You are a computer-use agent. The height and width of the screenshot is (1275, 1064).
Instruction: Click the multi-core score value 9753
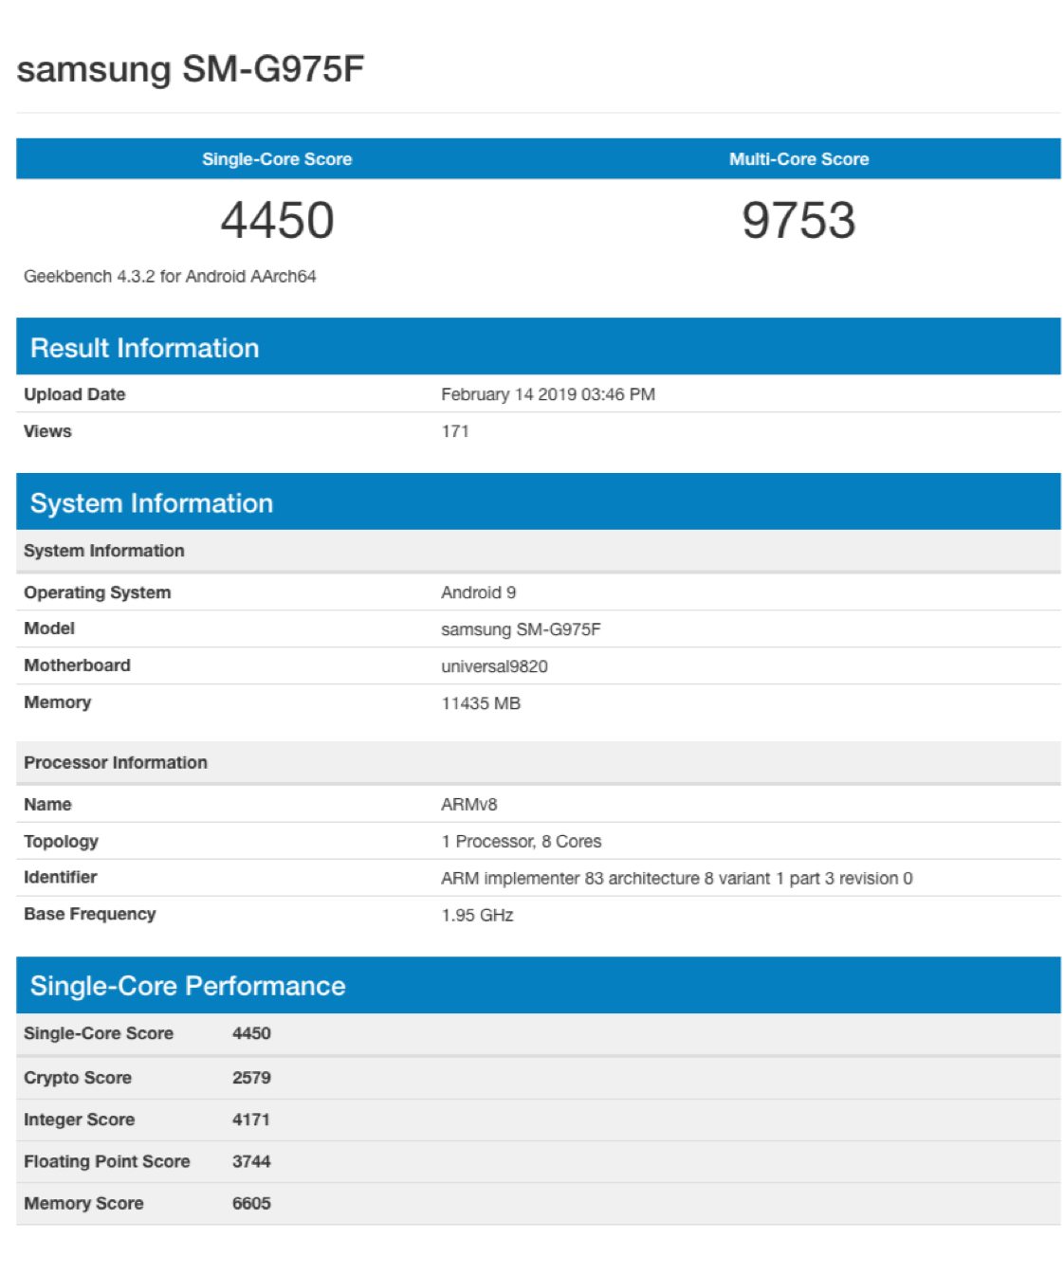click(x=798, y=220)
